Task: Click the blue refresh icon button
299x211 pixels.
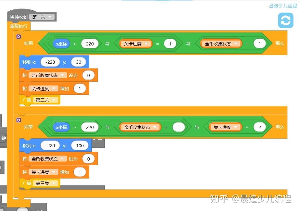Action: (285, 20)
